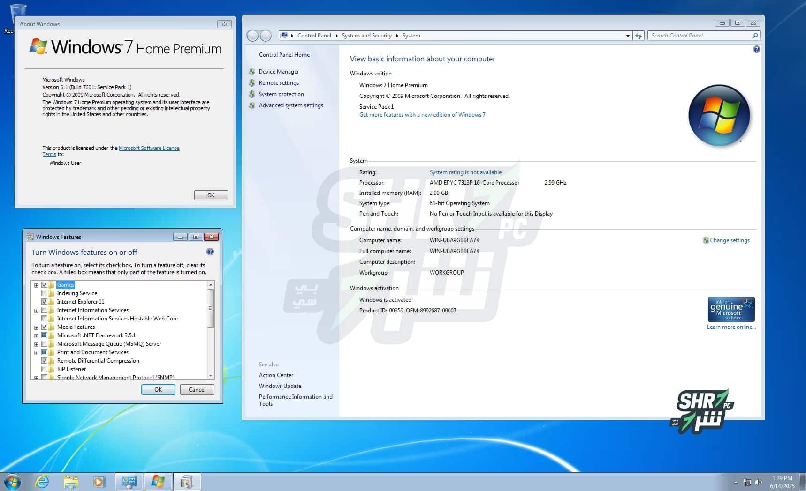Open Device Manager from the sidebar
The height and width of the screenshot is (491, 806).
pyautogui.click(x=279, y=72)
